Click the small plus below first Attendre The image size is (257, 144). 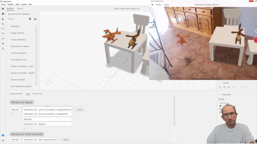(x=12, y=114)
